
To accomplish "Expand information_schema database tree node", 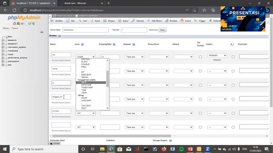I will (3, 47).
